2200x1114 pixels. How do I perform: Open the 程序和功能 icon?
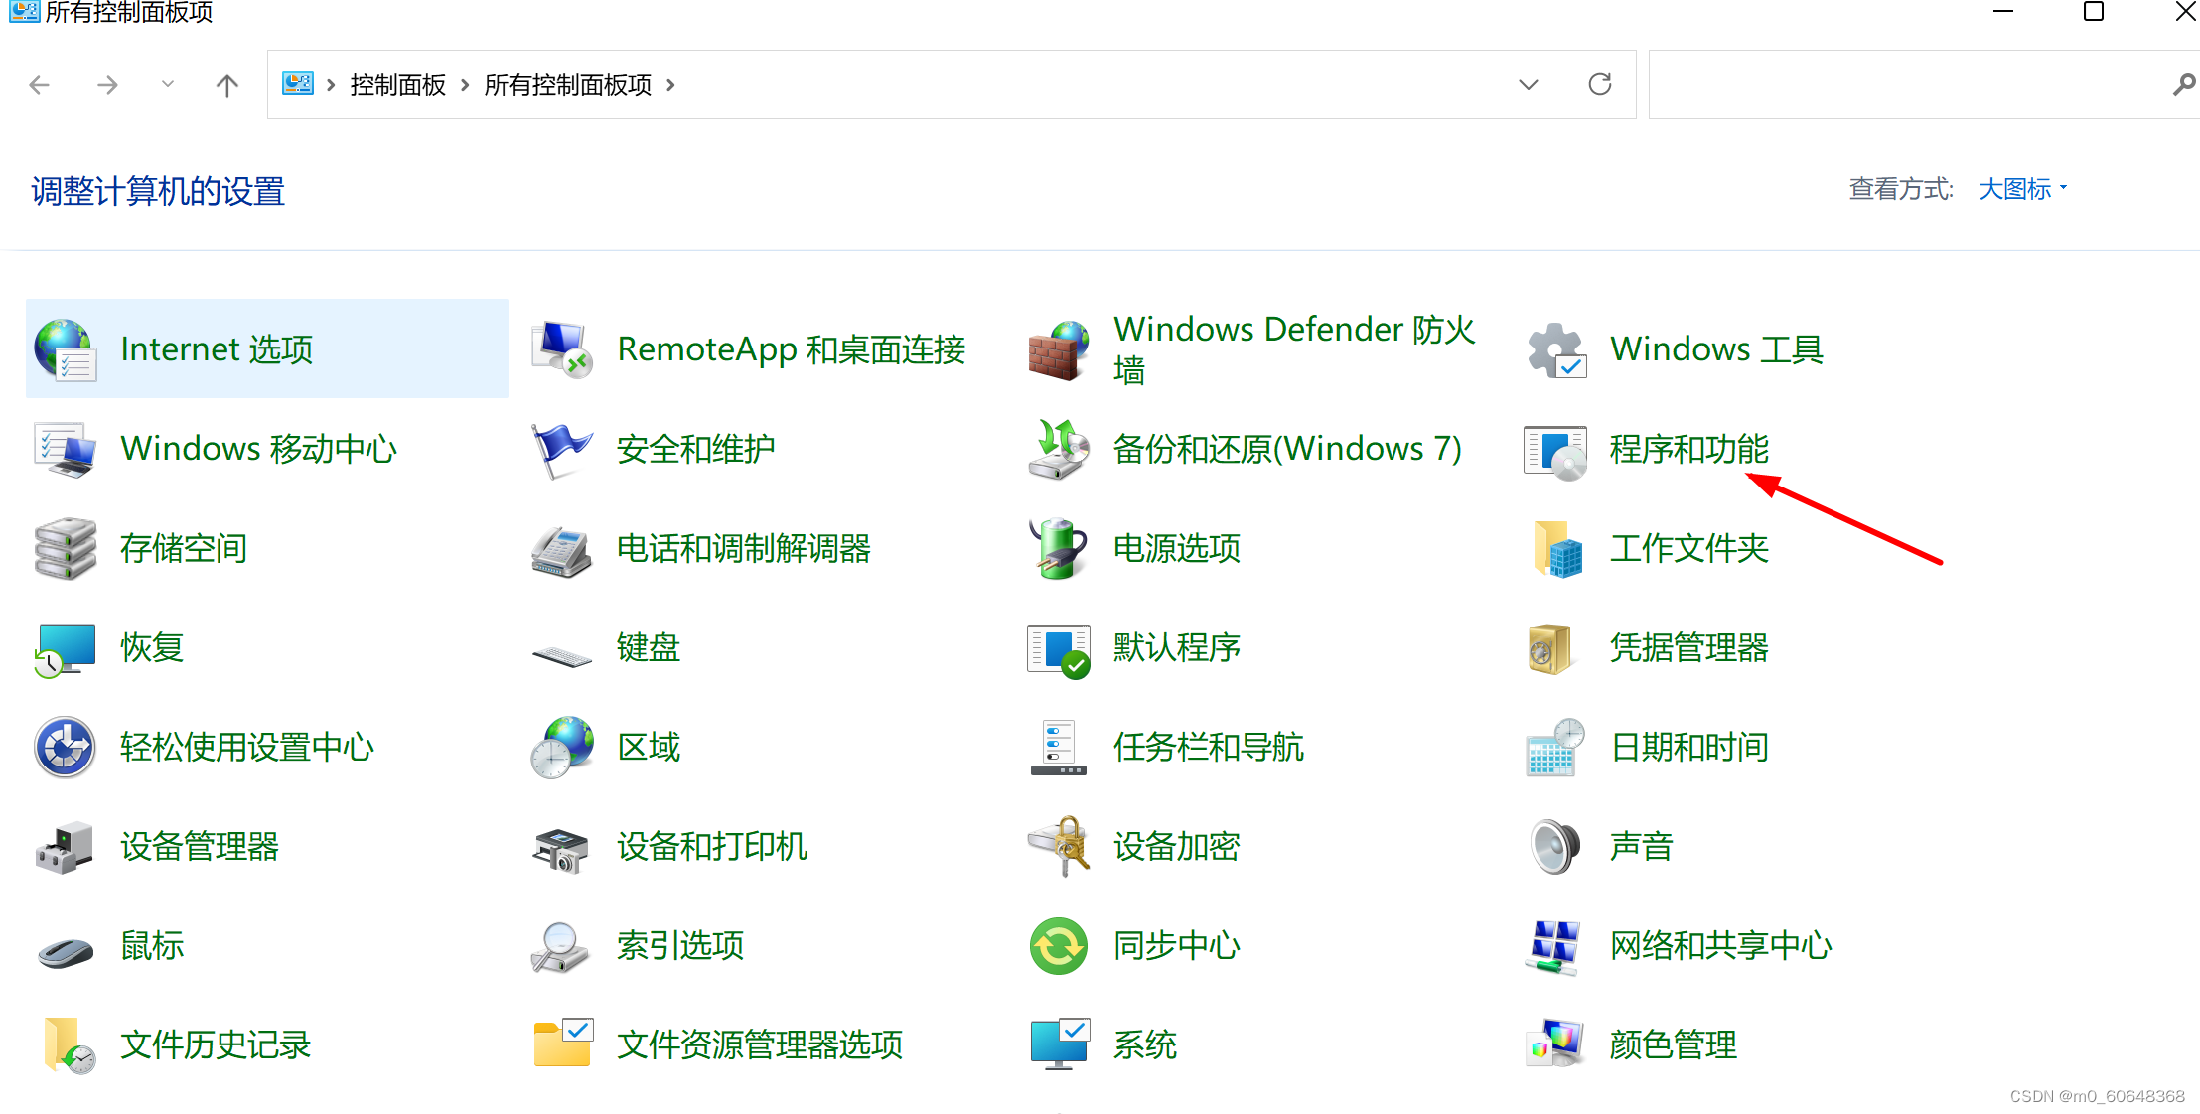(x=1555, y=450)
